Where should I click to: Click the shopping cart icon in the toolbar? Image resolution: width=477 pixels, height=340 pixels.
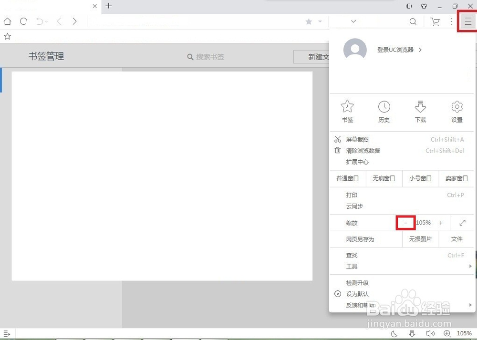pyautogui.click(x=435, y=21)
